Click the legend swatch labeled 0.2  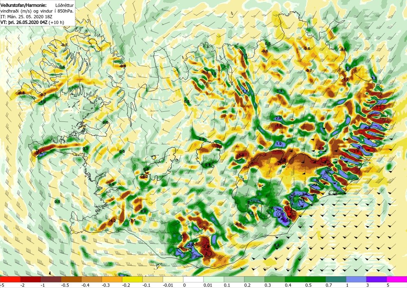[x=254, y=279]
